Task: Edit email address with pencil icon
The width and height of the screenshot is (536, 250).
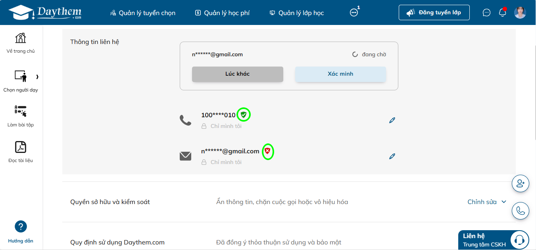Action: (392, 156)
